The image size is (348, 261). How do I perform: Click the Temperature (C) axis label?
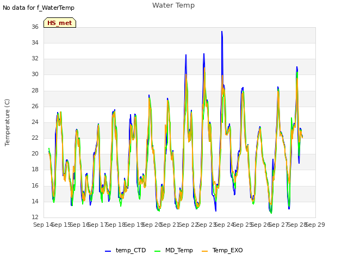7,122
